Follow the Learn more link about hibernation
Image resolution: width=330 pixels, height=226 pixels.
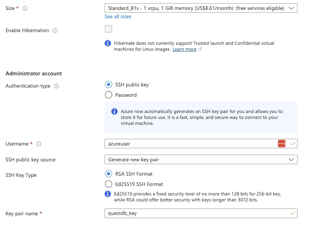pyautogui.click(x=184, y=49)
